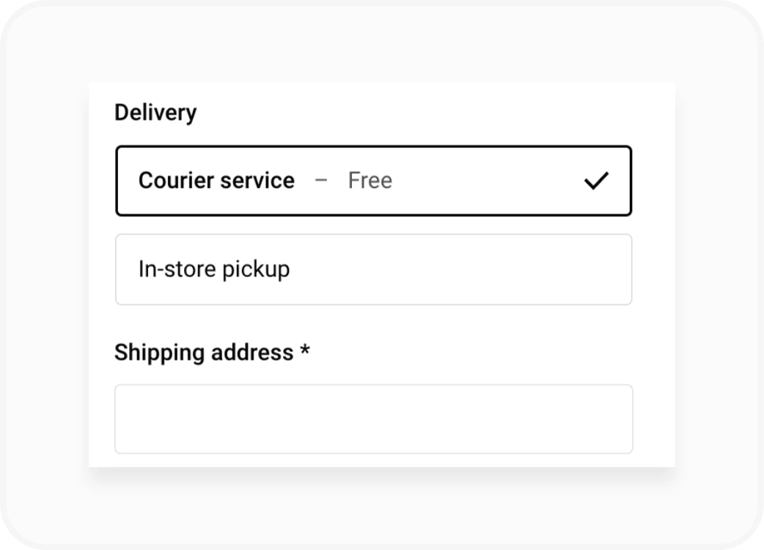
Task: Switch delivery from Courier service to pickup
Action: [373, 268]
